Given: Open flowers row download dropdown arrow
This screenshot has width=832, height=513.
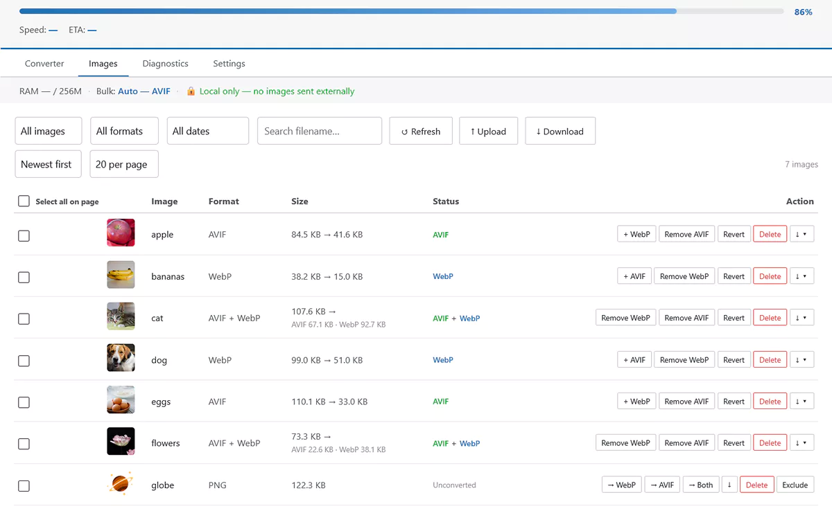Looking at the screenshot, I should [801, 443].
